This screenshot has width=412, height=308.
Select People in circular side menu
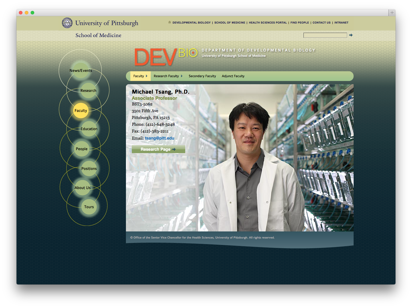coord(82,149)
